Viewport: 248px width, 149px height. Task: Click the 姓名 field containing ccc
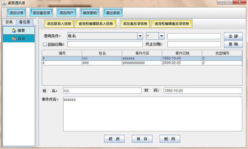tap(102, 91)
